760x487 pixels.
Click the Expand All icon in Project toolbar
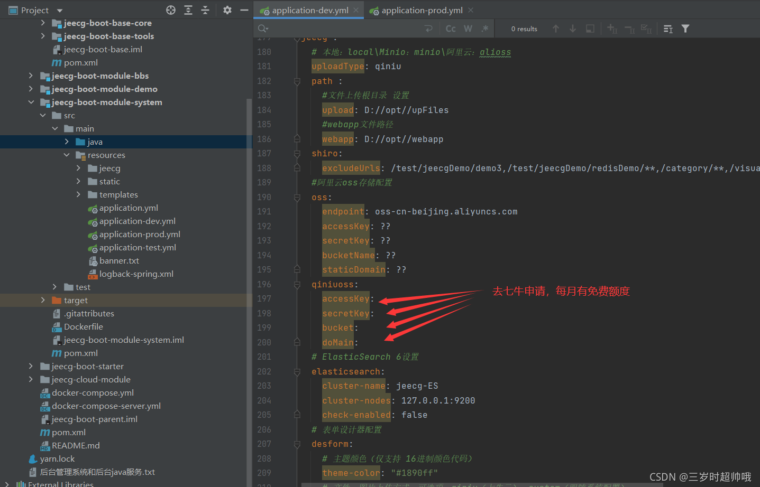tap(188, 10)
